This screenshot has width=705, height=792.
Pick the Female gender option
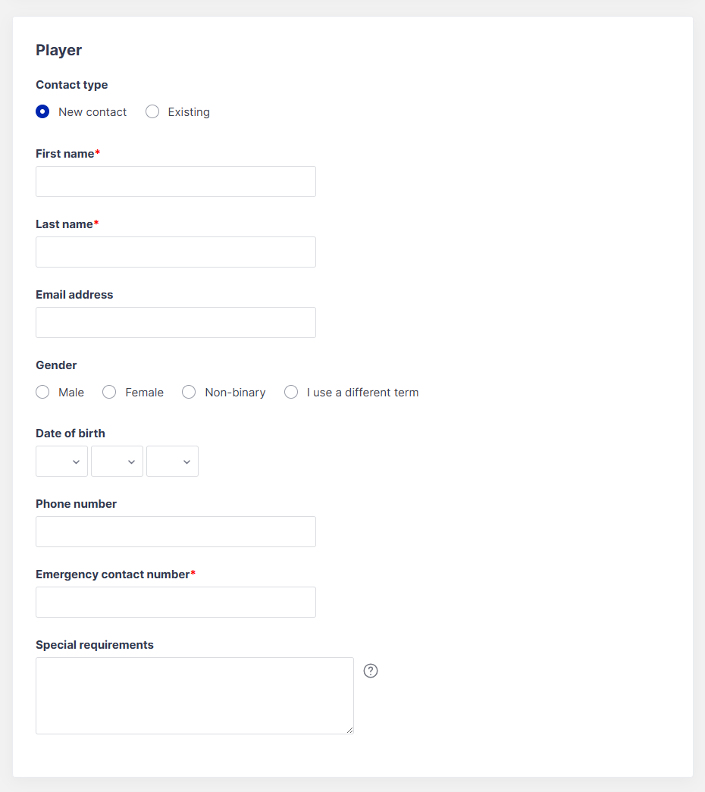click(x=110, y=392)
